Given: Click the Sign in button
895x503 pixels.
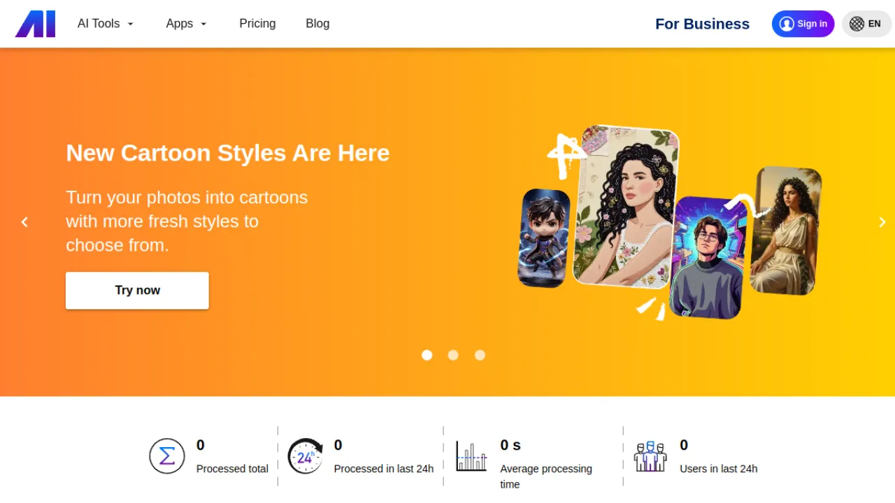Looking at the screenshot, I should click(803, 24).
